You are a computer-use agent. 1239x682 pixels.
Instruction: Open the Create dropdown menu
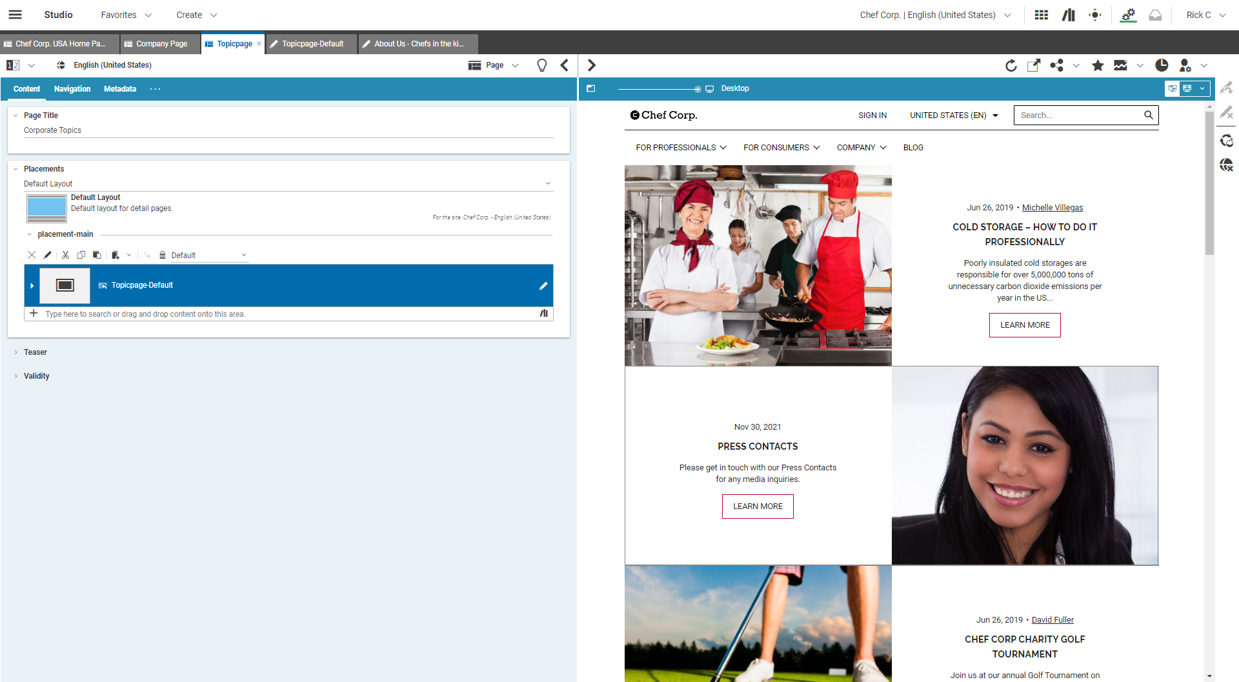tap(196, 15)
